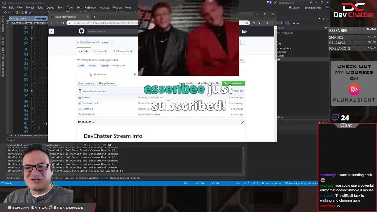The width and height of the screenshot is (377, 212).
Task: Select the Code tab on GitHub
Action: [x=84, y=51]
